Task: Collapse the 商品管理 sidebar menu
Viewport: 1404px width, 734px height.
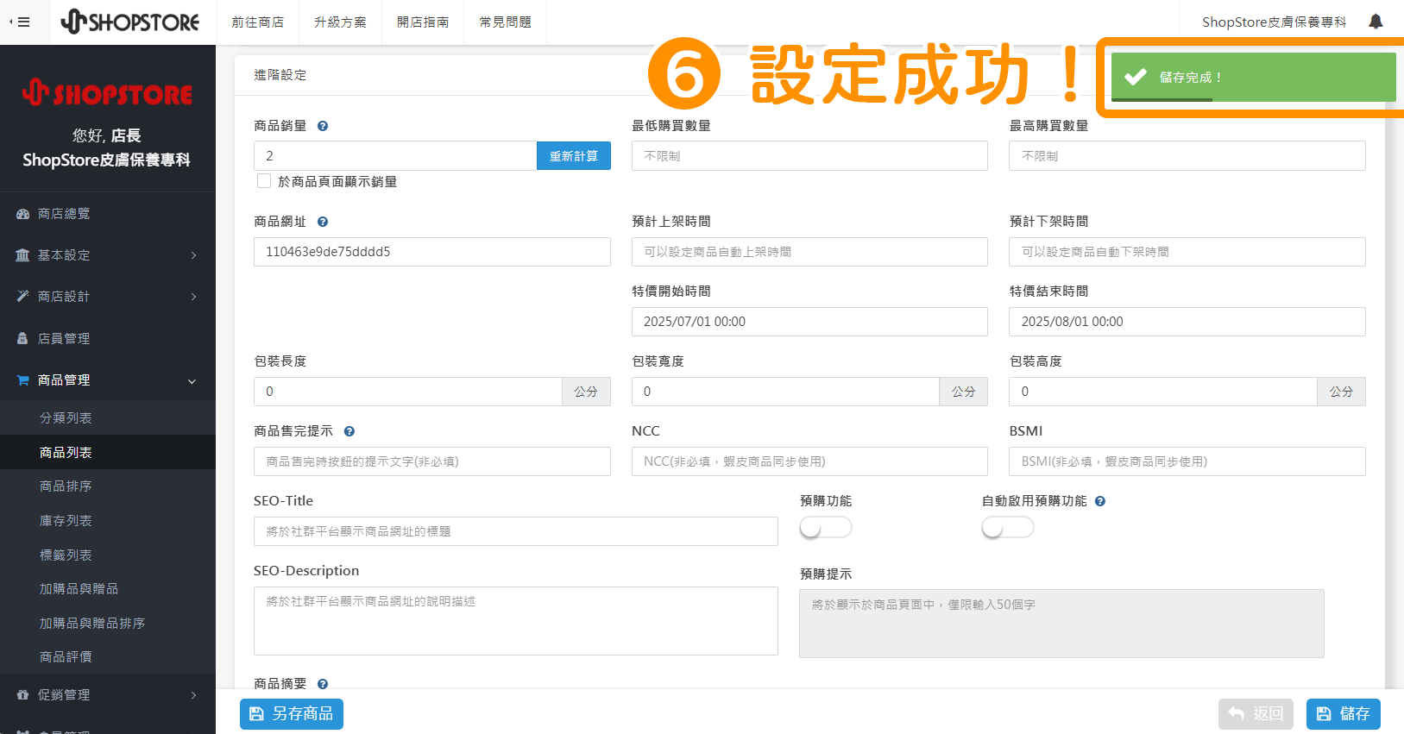Action: 108,380
